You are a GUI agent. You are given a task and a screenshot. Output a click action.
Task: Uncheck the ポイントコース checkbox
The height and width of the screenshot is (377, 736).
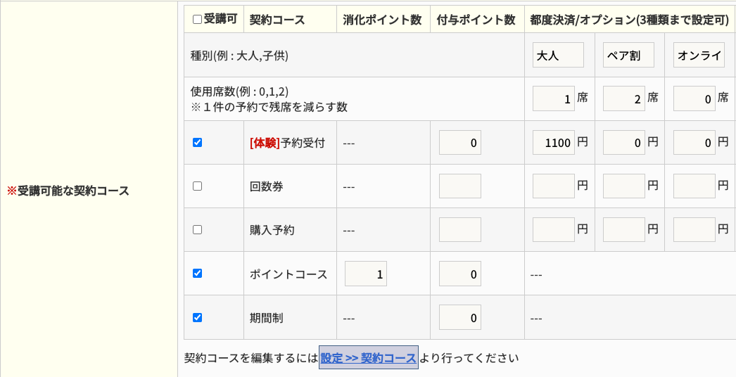(197, 274)
